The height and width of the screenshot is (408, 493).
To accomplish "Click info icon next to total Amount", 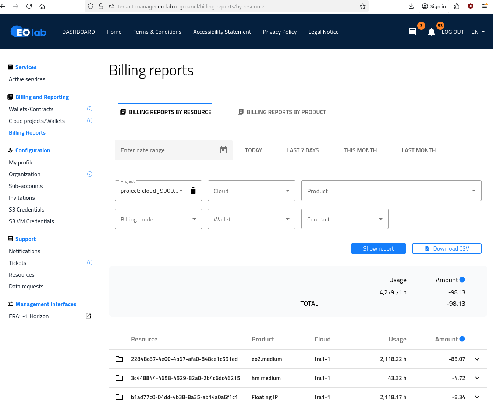I will point(462,280).
